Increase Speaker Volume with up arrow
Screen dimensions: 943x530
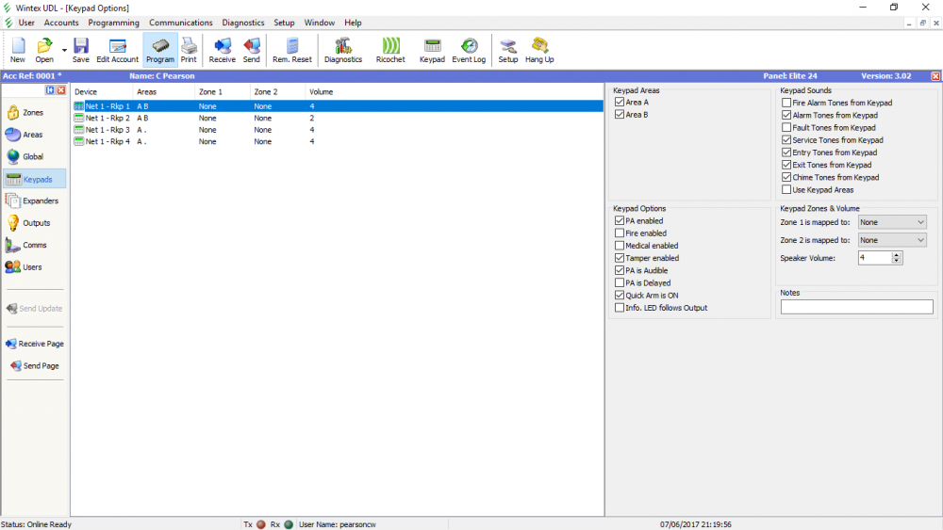897,254
